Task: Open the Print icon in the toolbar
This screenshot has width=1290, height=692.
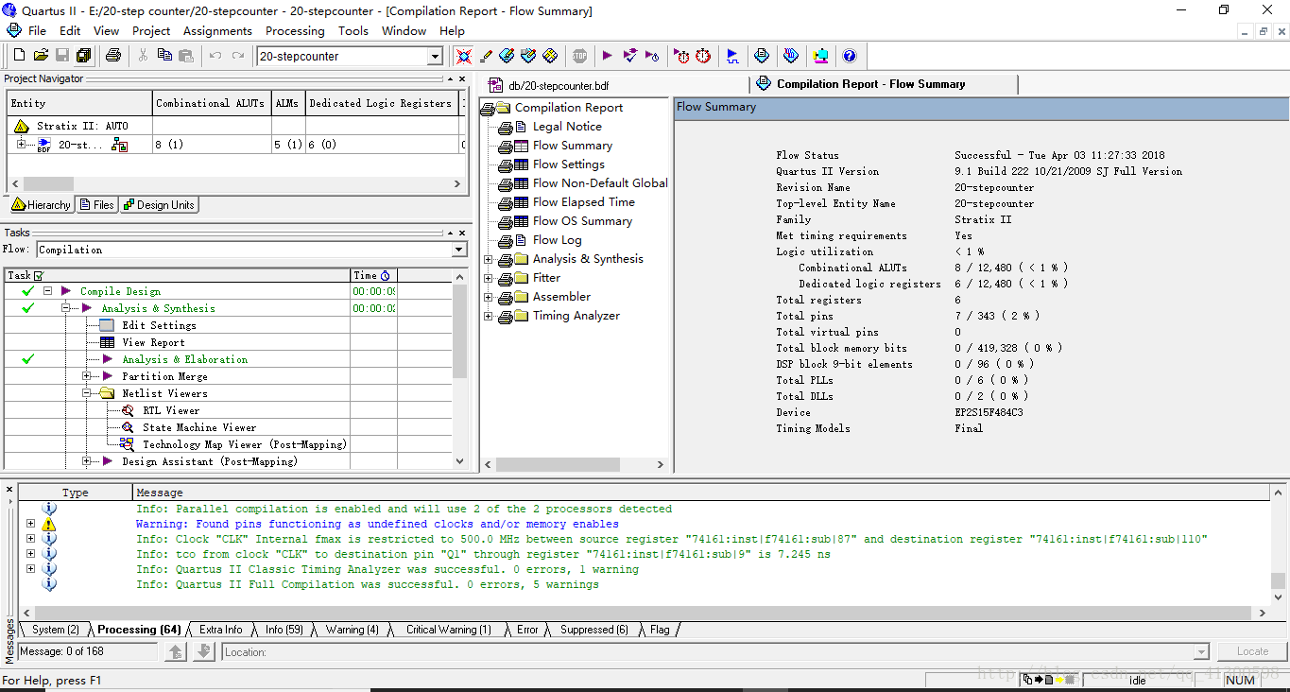Action: click(113, 56)
